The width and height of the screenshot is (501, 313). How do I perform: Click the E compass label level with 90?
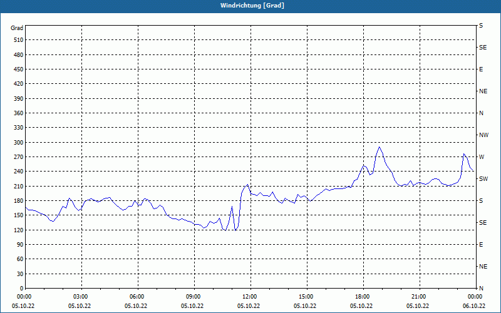click(x=481, y=245)
